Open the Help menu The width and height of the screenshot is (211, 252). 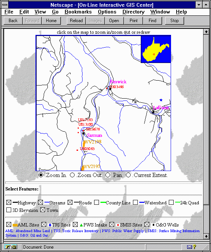pos(181,12)
